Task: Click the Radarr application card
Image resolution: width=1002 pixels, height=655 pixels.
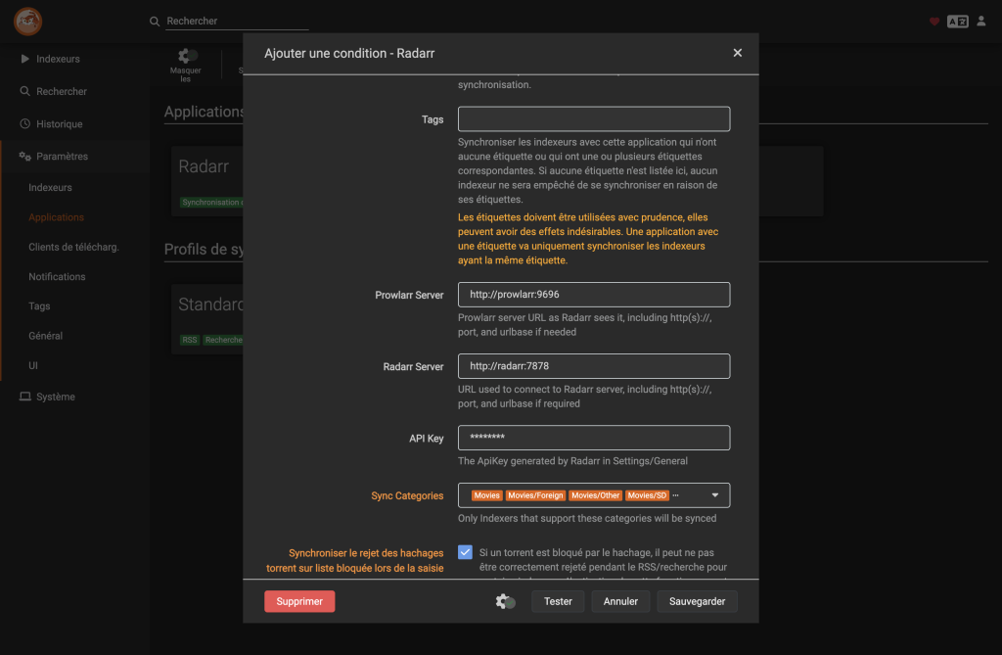Action: click(207, 181)
